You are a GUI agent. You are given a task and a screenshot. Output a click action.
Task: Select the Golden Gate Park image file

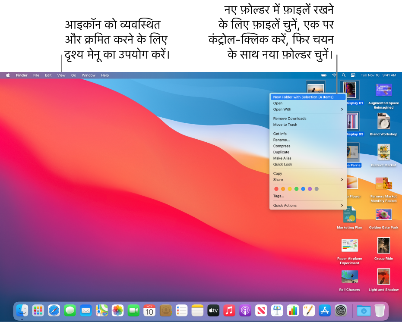[383, 219]
